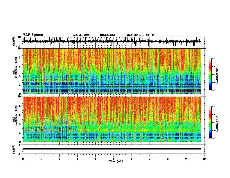Image resolution: width=230 pixels, height=178 pixels.
Task: Click the ch.1 spectrogram color scale bar
Action: click(210, 74)
